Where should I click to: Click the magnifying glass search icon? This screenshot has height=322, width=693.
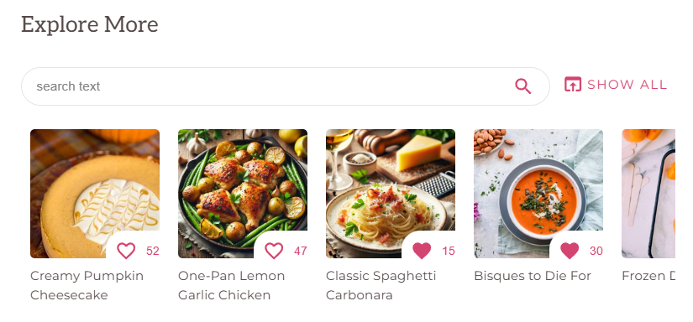522,86
